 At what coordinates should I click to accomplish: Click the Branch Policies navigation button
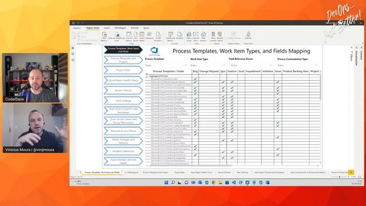coord(123,90)
